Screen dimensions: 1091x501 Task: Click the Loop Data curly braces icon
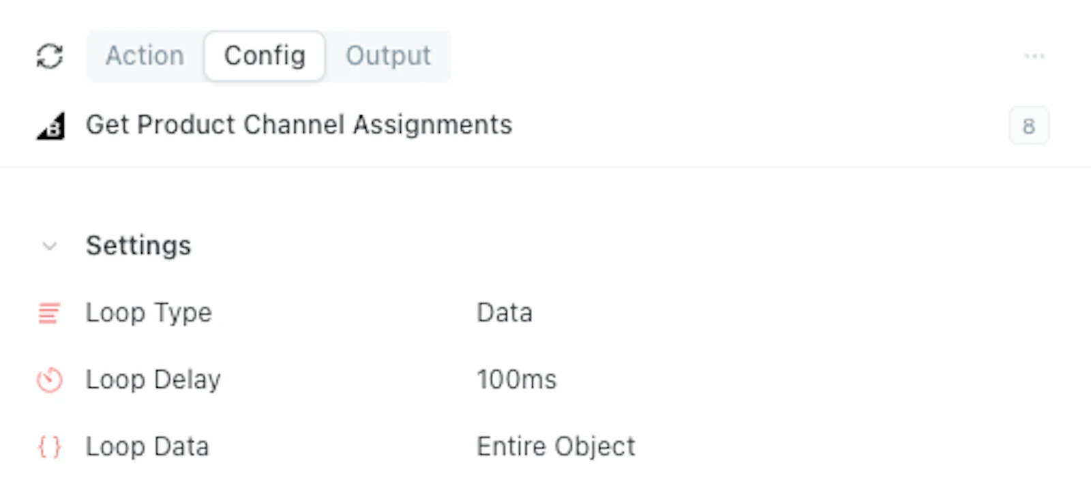coord(50,447)
